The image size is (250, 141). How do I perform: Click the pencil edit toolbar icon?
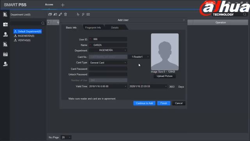60,14
